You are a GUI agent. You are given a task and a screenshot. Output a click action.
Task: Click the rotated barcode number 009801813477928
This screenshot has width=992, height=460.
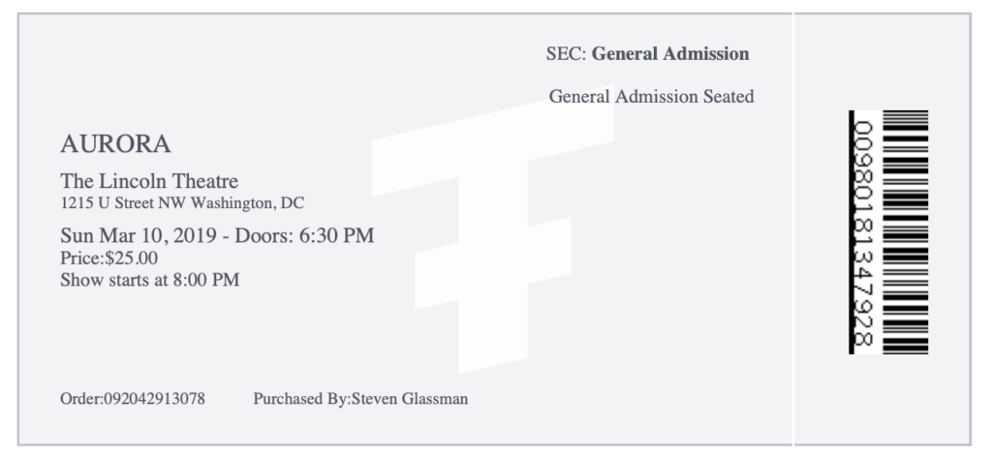click(864, 233)
